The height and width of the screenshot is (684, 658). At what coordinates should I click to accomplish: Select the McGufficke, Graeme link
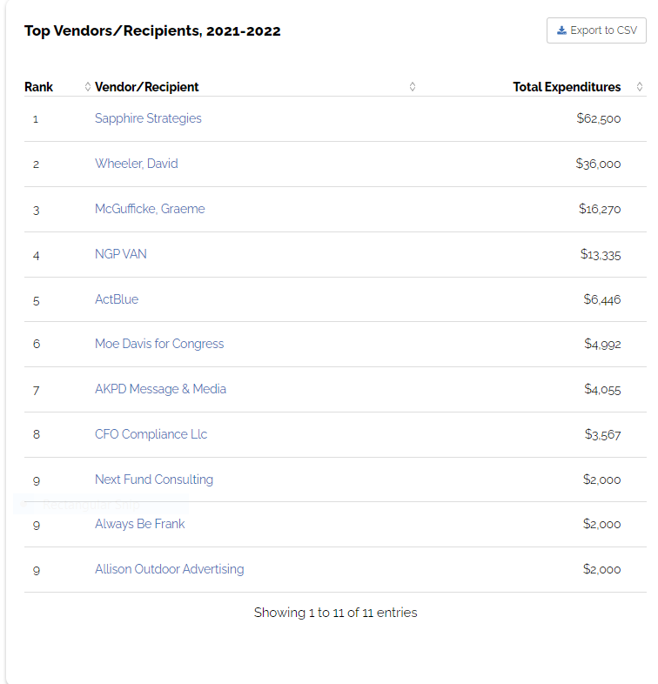(x=150, y=209)
